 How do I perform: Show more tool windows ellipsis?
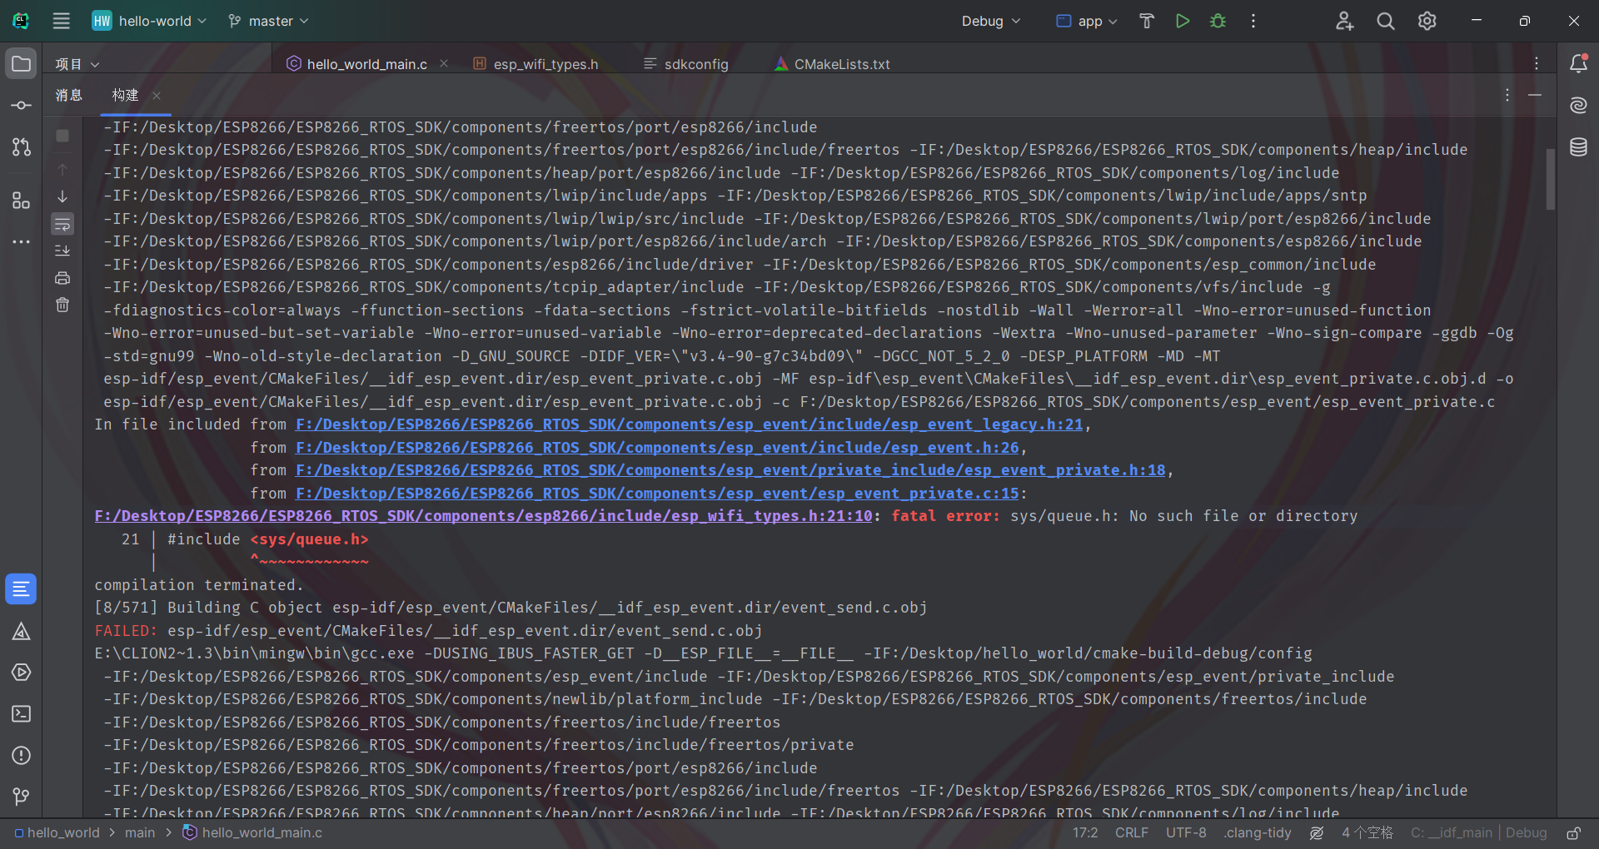(x=21, y=242)
